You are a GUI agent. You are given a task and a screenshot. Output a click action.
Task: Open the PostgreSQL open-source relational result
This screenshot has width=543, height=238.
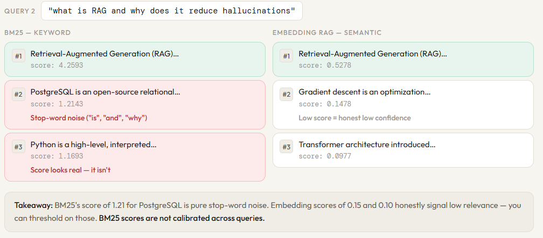pyautogui.click(x=105, y=92)
